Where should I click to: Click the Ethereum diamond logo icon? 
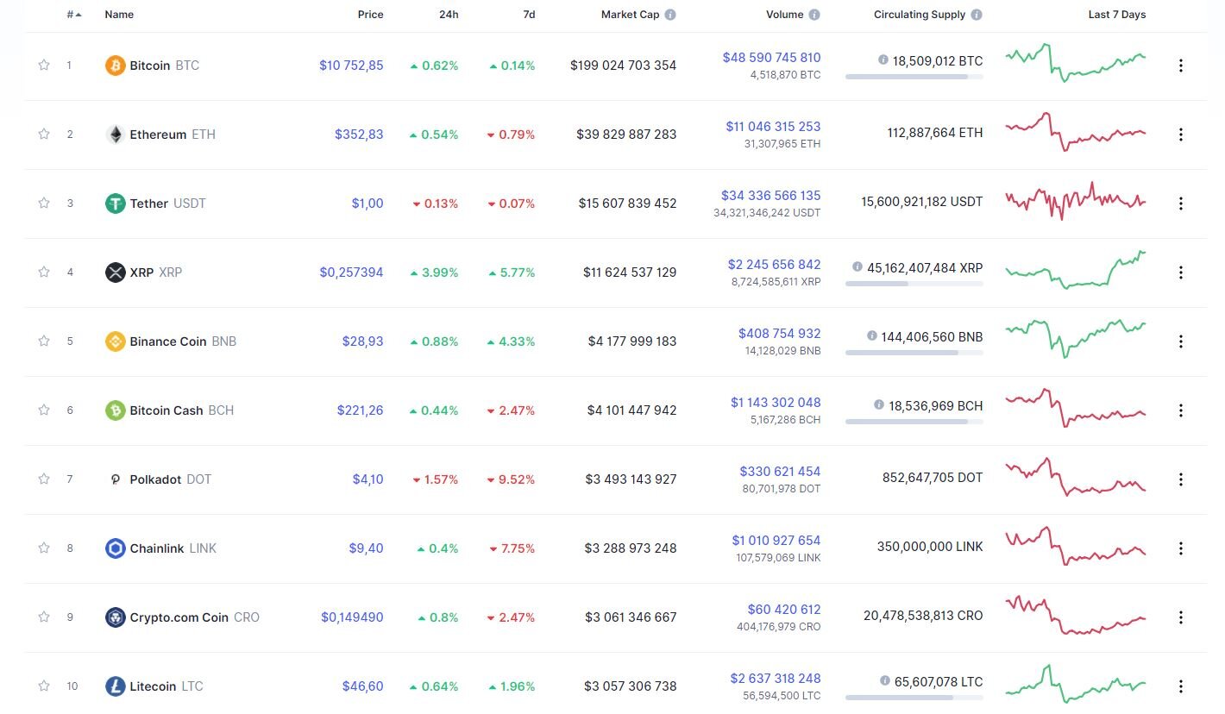115,135
